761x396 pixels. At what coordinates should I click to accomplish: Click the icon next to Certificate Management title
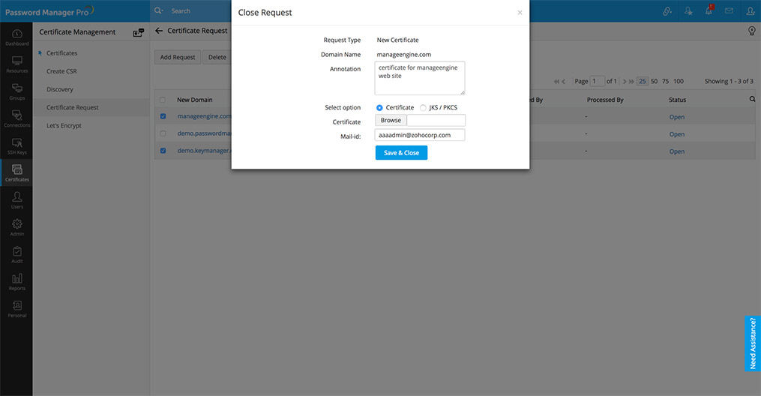click(x=138, y=32)
